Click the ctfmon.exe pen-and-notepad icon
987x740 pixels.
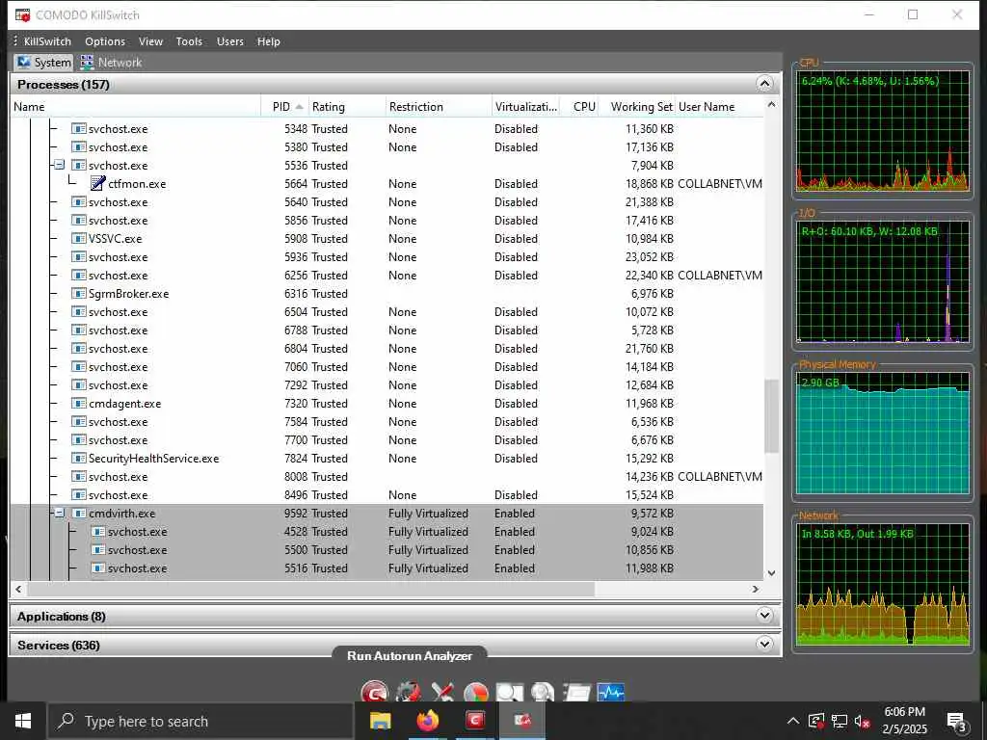pos(97,184)
